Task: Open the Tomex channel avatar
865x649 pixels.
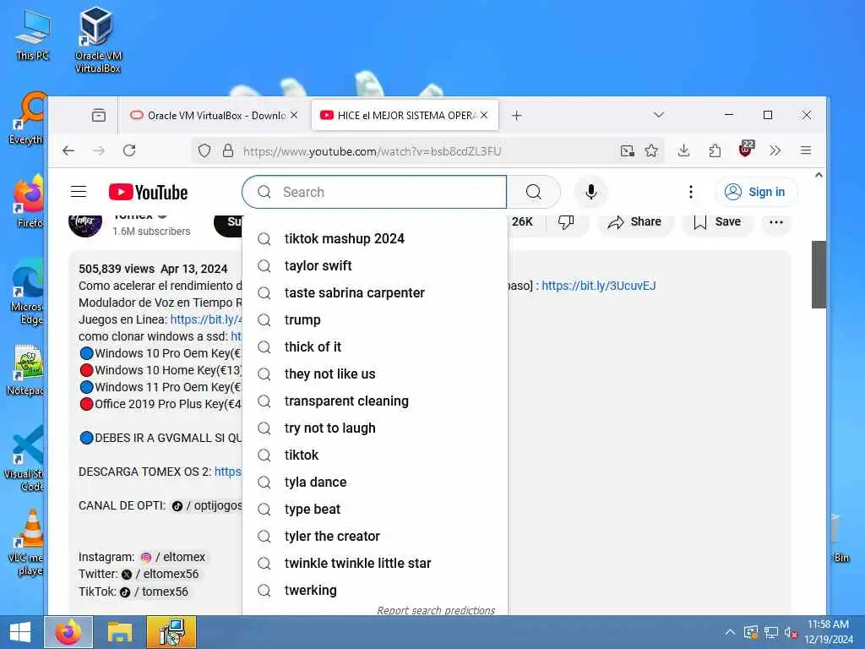Action: coord(85,225)
